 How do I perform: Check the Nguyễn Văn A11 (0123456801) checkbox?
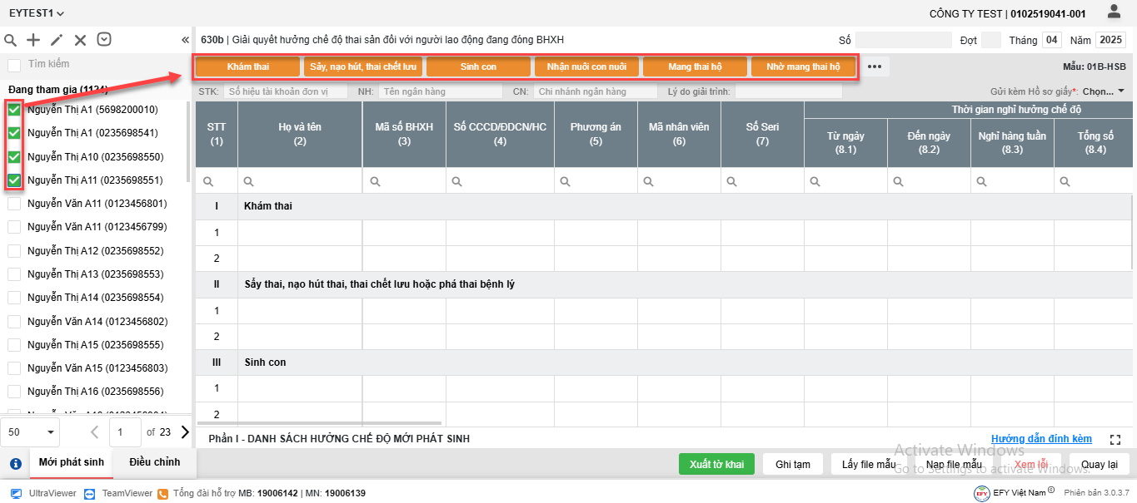click(14, 204)
